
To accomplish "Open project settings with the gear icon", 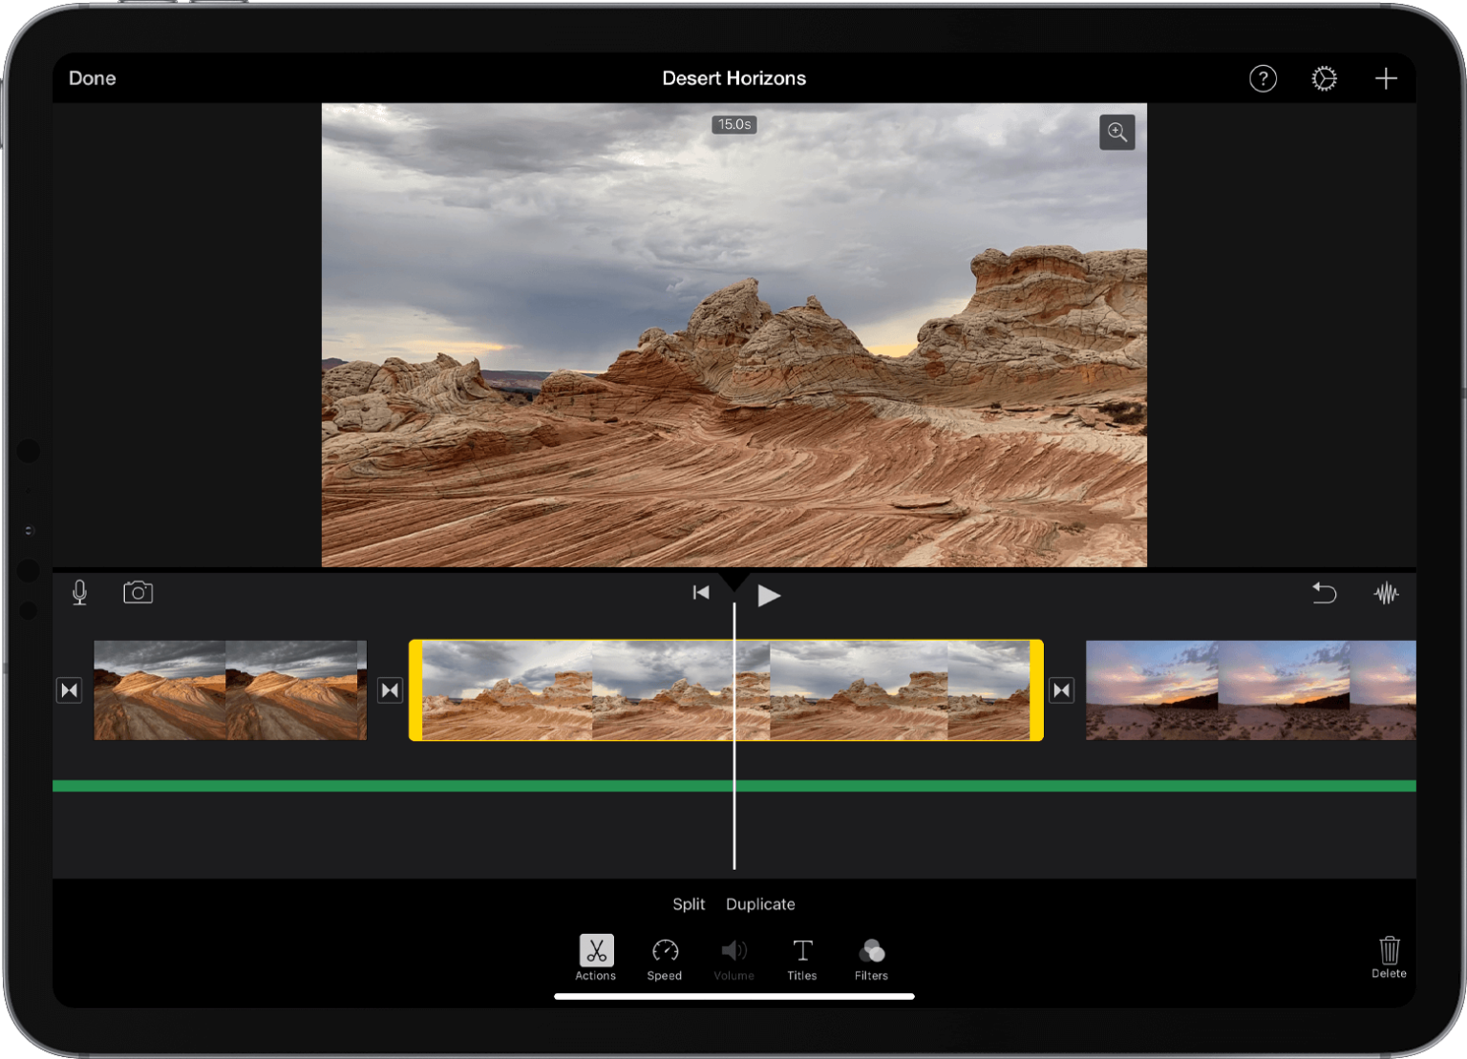I will coord(1324,78).
